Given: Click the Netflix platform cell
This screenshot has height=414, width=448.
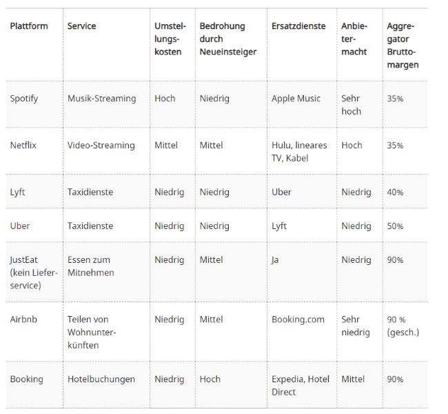Looking at the screenshot, I should [x=23, y=146].
